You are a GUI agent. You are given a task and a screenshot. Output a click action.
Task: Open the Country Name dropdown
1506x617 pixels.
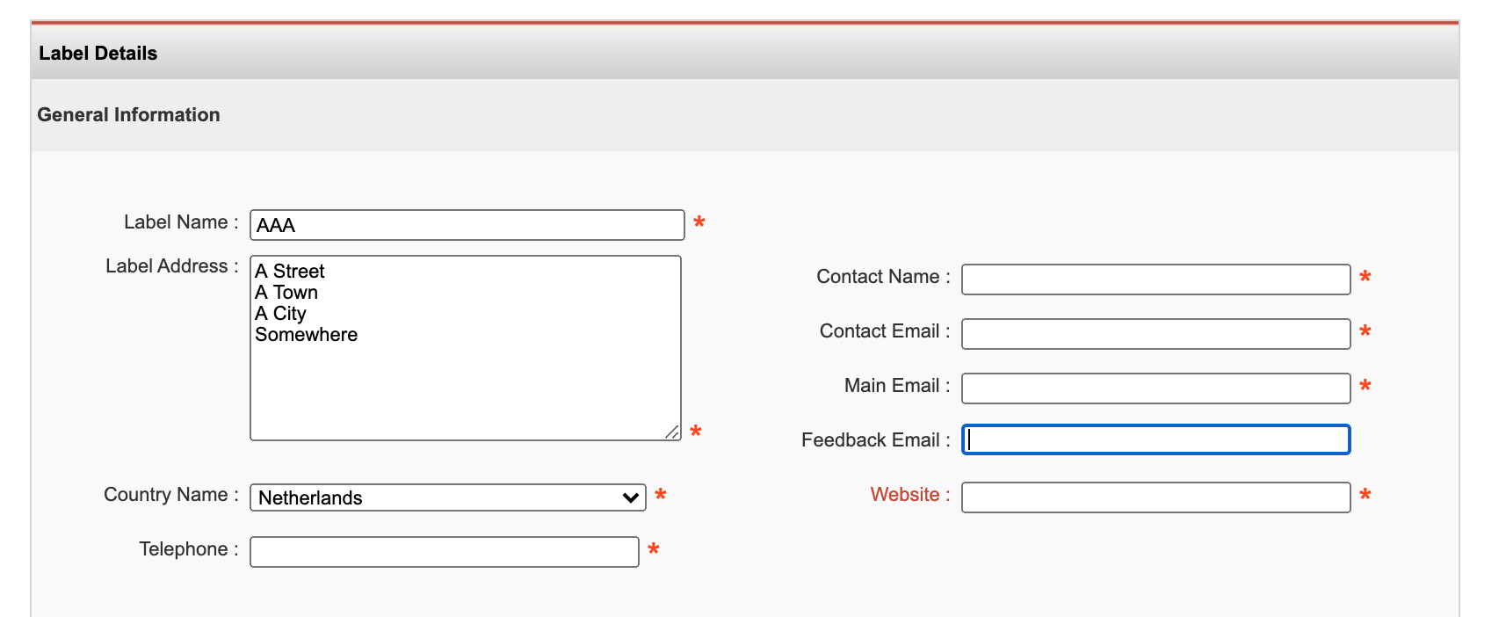click(447, 497)
